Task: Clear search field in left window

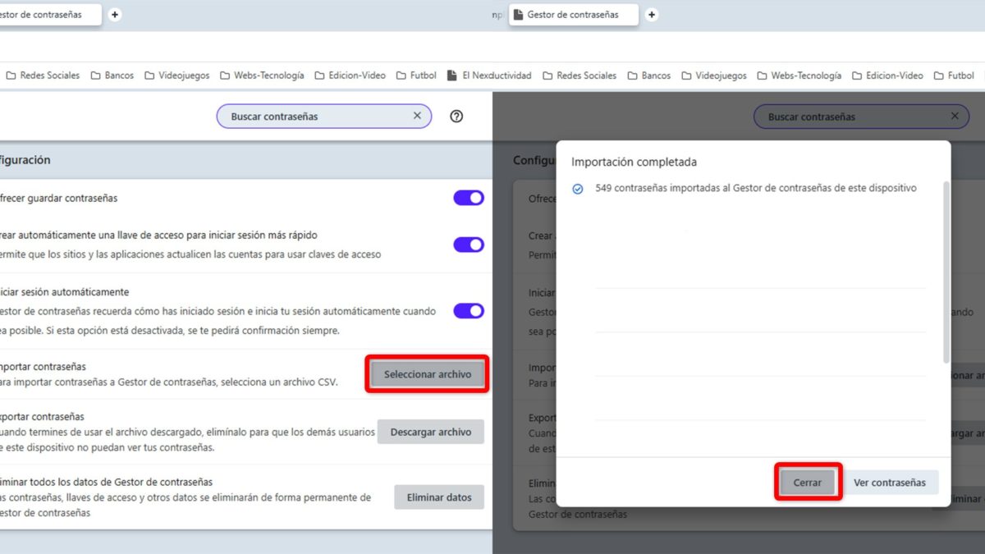Action: click(x=417, y=117)
